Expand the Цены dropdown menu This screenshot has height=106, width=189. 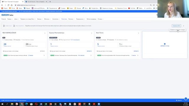coord(17,19)
